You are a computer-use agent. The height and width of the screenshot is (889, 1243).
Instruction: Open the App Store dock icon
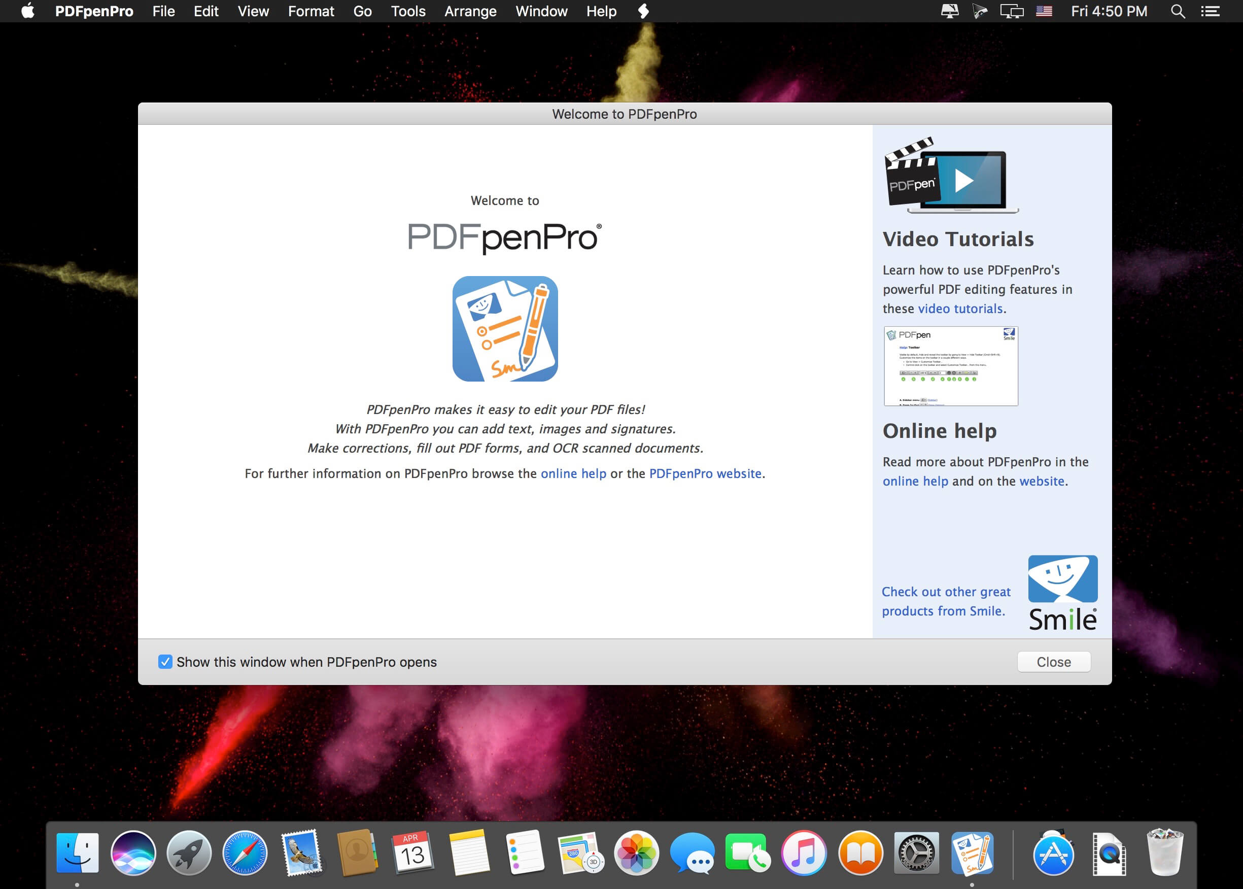point(1053,852)
